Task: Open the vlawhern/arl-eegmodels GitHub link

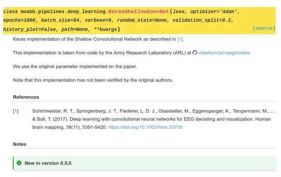Action: (x=224, y=53)
